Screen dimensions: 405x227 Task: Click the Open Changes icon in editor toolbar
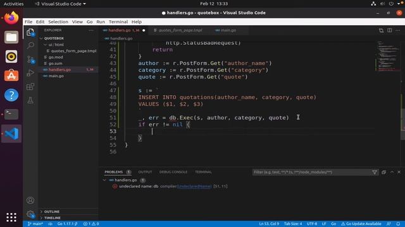(381, 30)
